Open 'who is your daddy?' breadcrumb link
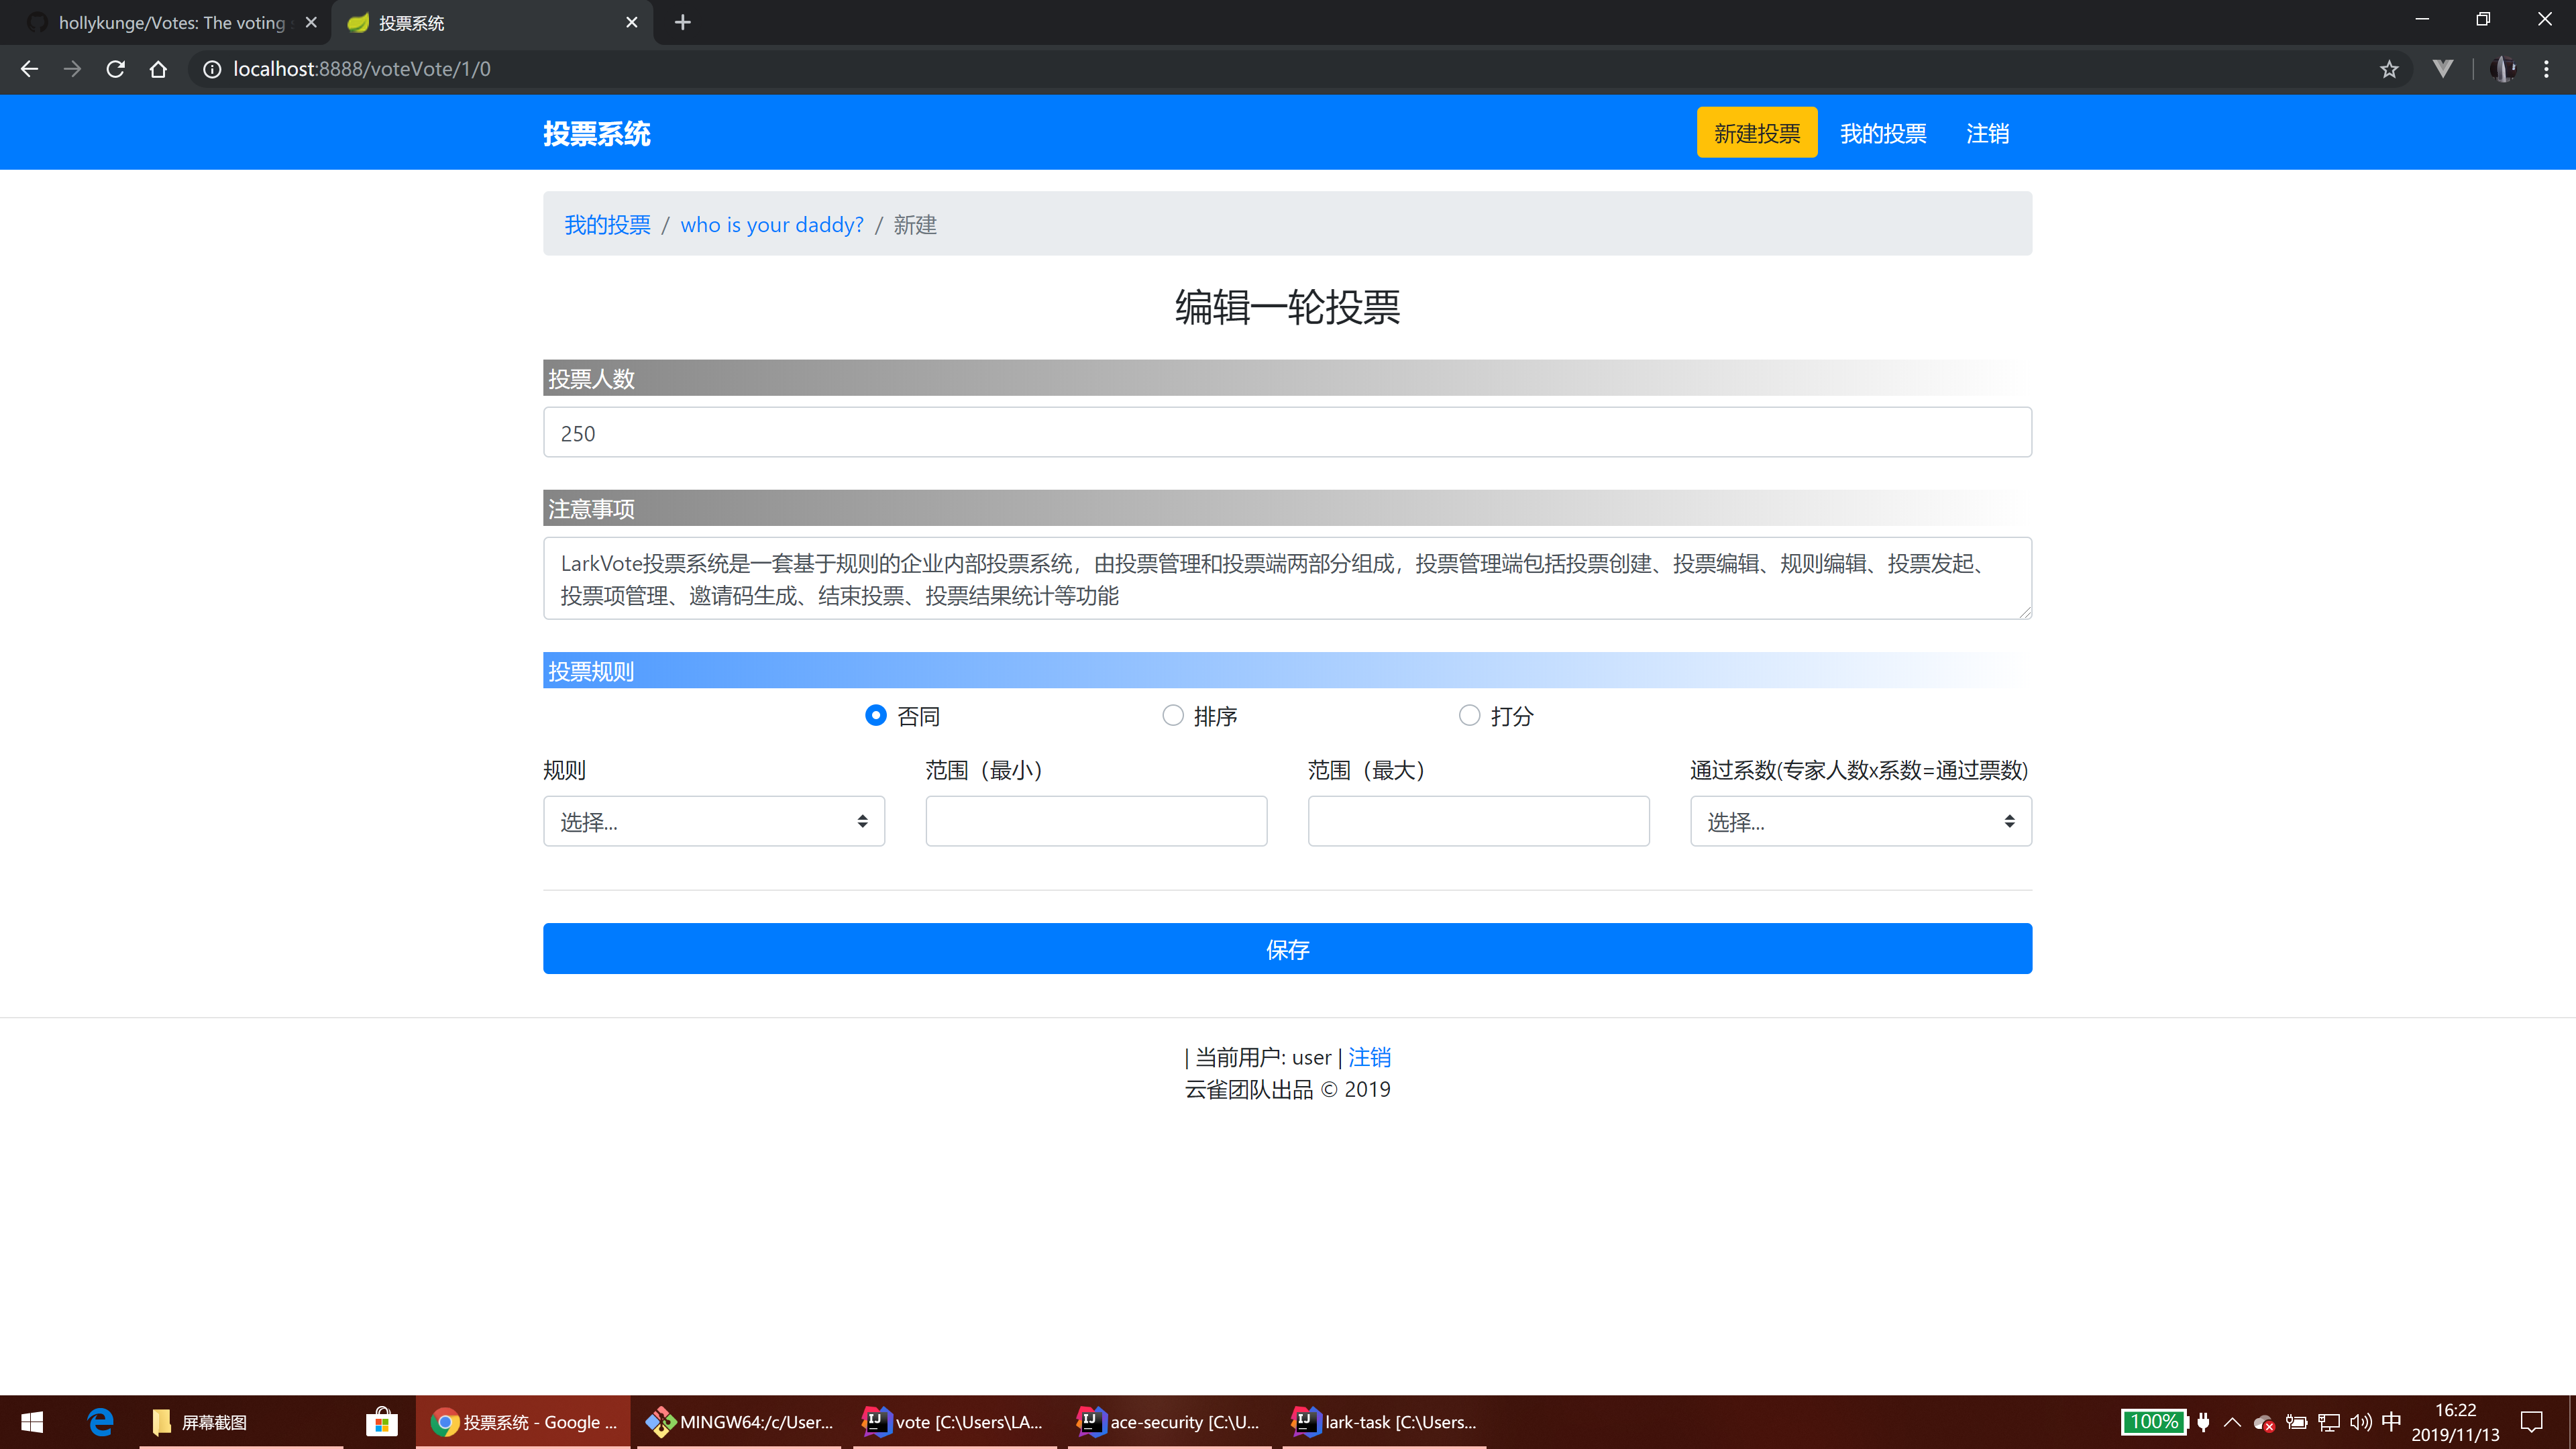Viewport: 2576px width, 1449px height. [772, 225]
